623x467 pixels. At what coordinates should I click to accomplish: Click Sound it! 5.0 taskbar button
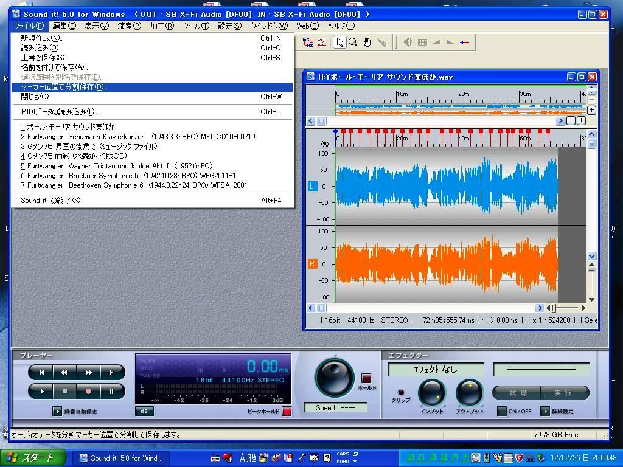click(122, 458)
